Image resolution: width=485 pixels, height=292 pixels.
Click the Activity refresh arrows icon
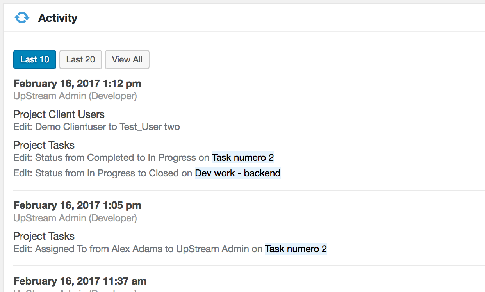click(22, 18)
